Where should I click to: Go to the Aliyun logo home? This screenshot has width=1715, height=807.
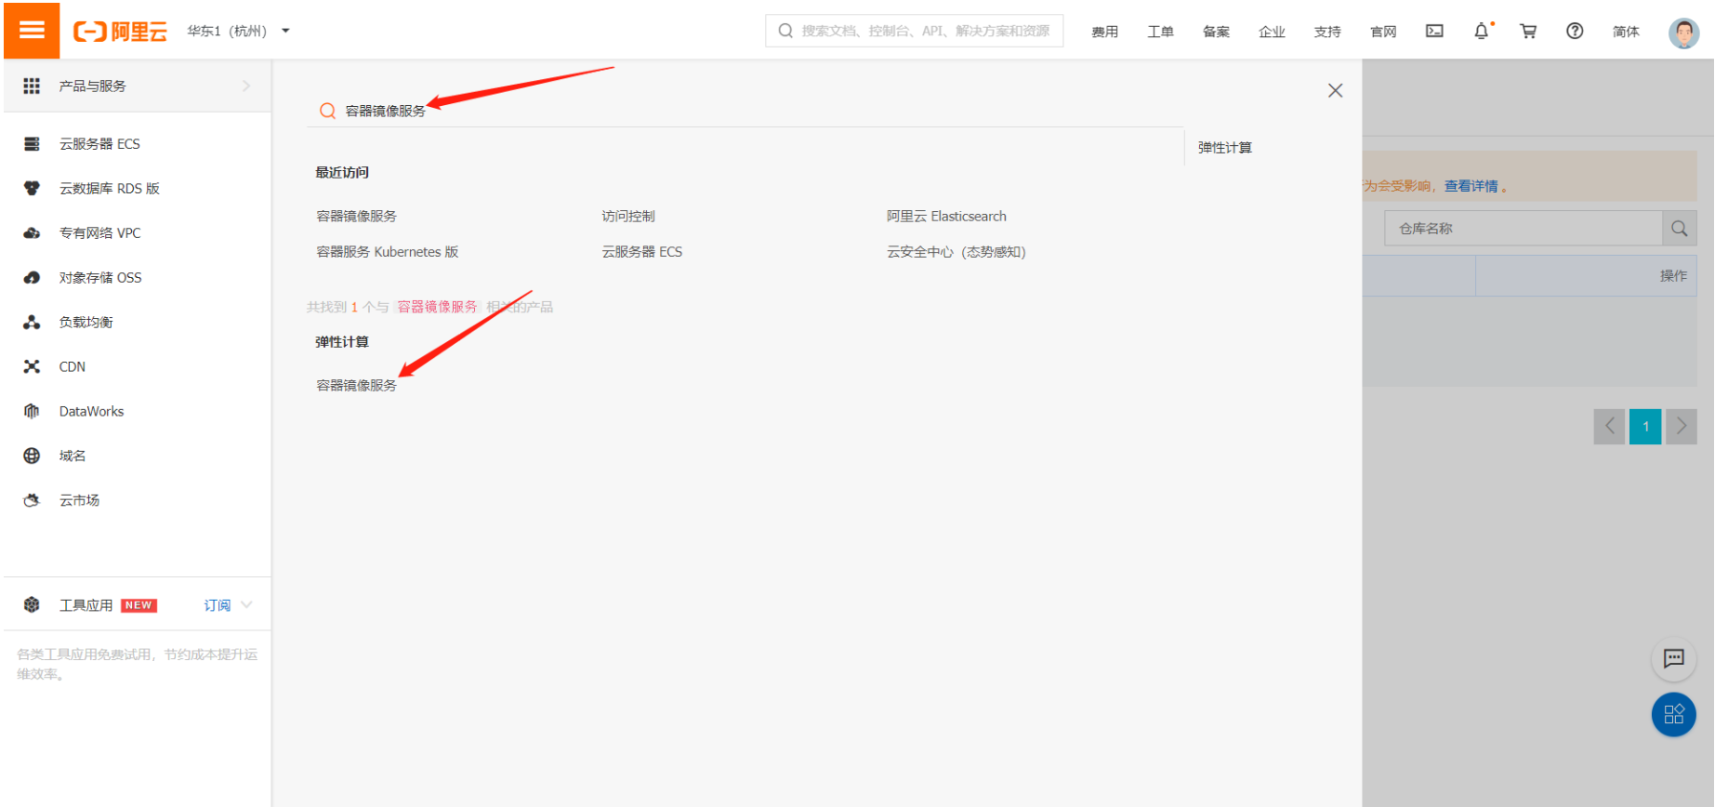coord(120,32)
